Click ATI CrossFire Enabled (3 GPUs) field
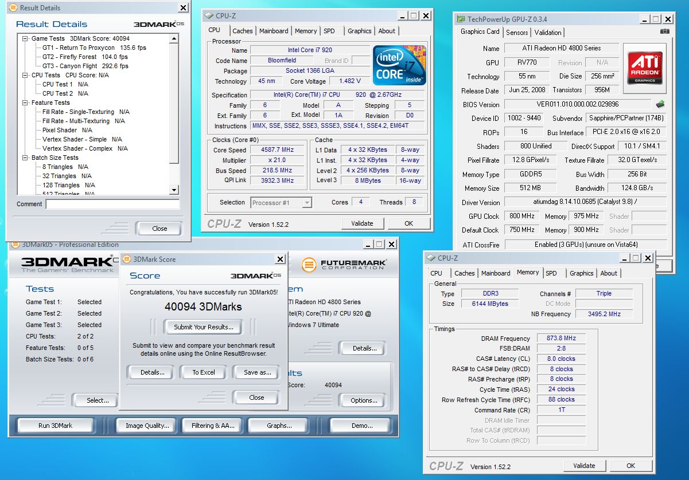The width and height of the screenshot is (689, 480). 586,244
